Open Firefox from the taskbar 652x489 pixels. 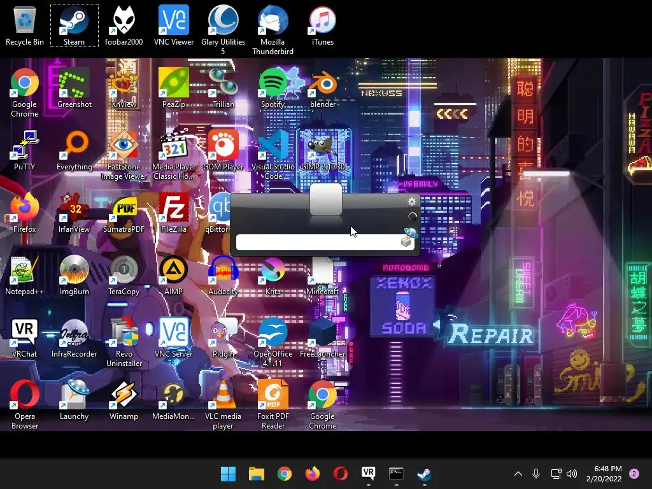click(312, 474)
